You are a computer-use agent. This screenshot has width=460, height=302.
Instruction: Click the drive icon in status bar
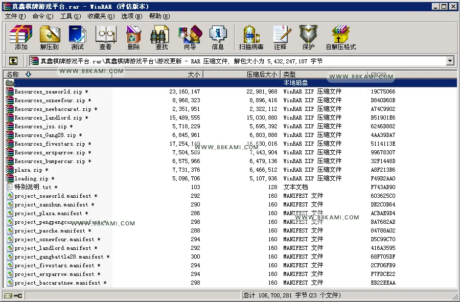tap(8, 295)
